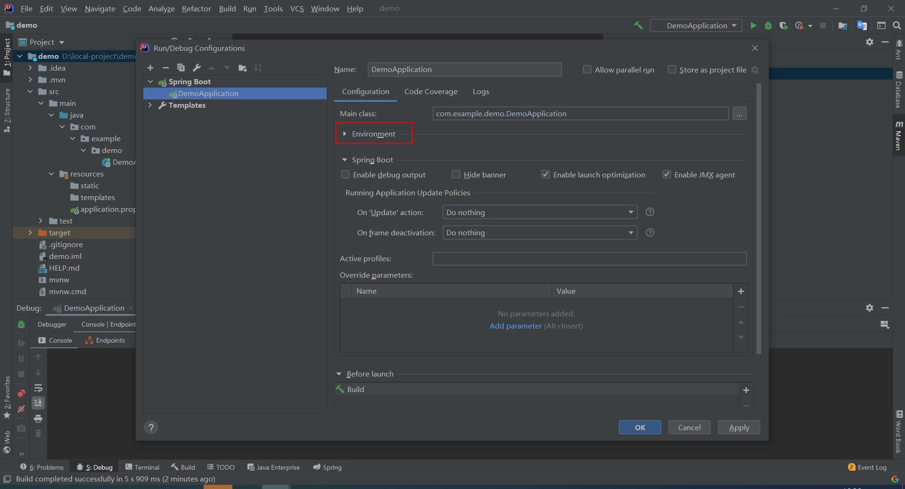Click the Add parameter link

pos(516,326)
